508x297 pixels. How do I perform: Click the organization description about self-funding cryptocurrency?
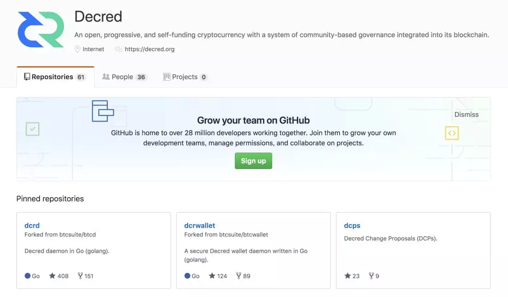[282, 35]
